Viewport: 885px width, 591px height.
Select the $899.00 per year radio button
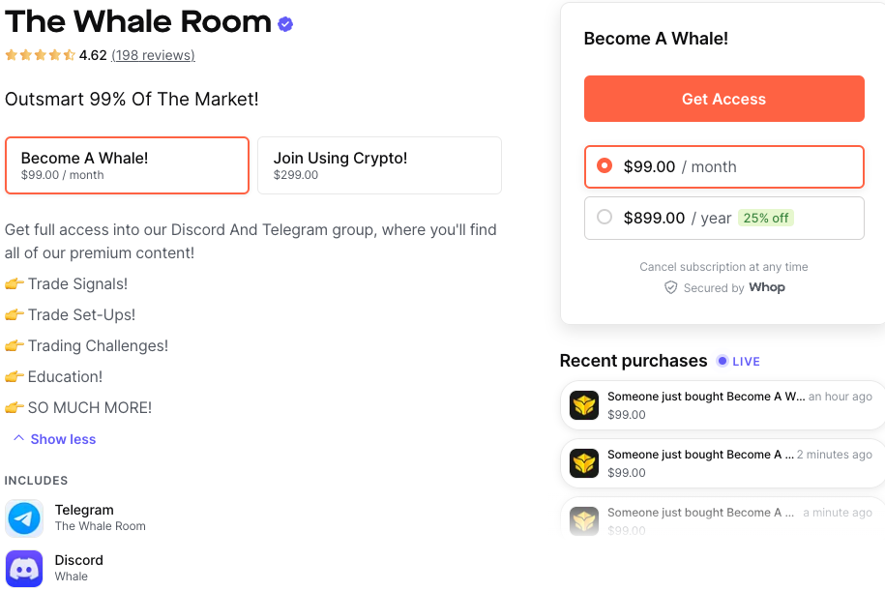point(605,218)
